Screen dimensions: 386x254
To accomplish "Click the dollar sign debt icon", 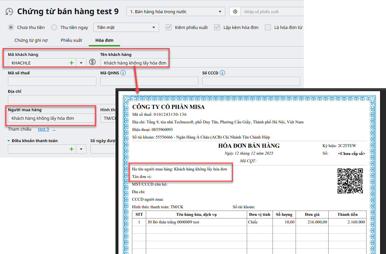I will 93,62.
